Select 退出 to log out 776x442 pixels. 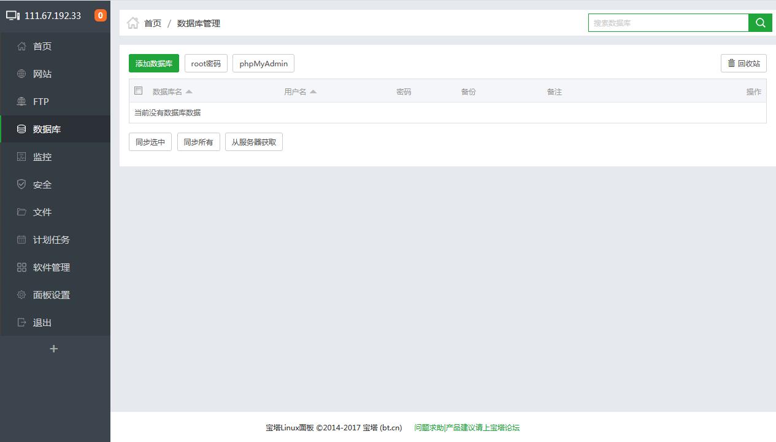pyautogui.click(x=42, y=322)
